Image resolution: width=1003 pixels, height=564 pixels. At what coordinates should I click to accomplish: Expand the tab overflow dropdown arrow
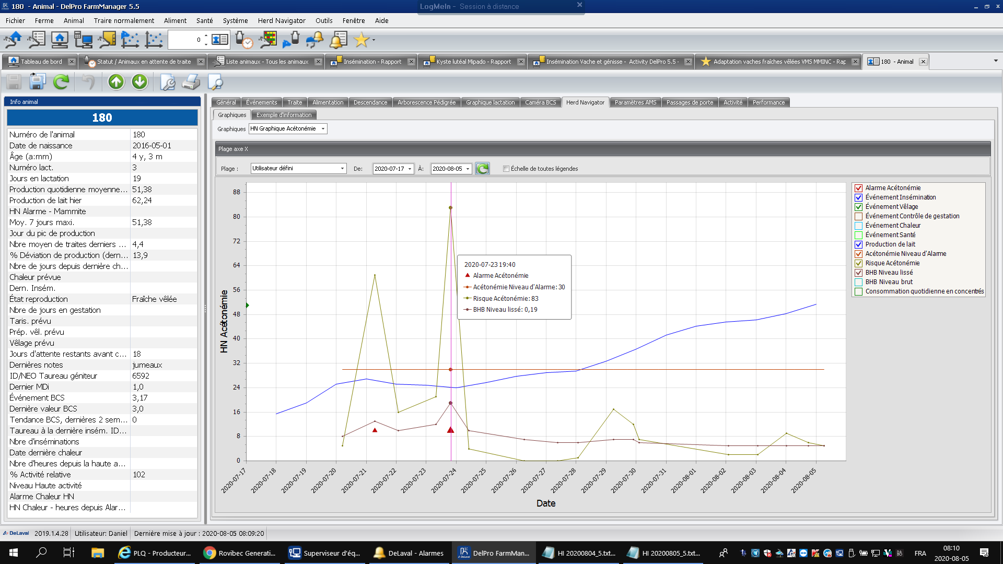(x=996, y=61)
